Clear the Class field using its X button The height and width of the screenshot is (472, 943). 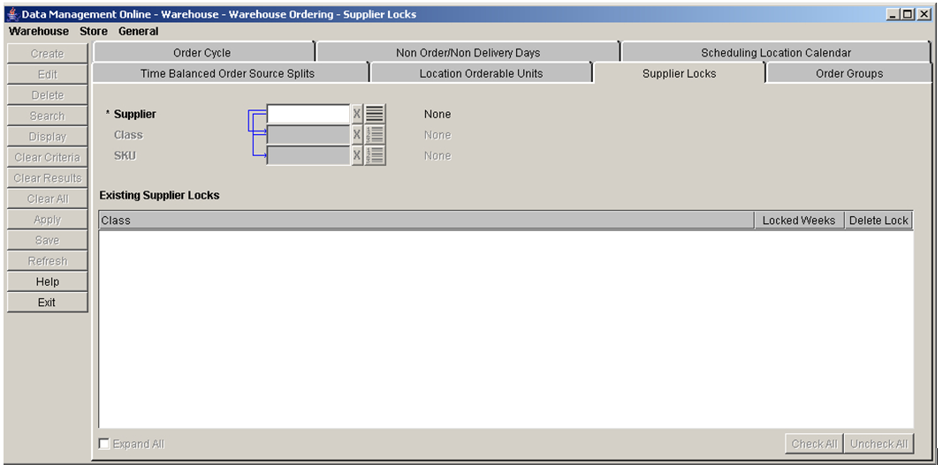(357, 134)
